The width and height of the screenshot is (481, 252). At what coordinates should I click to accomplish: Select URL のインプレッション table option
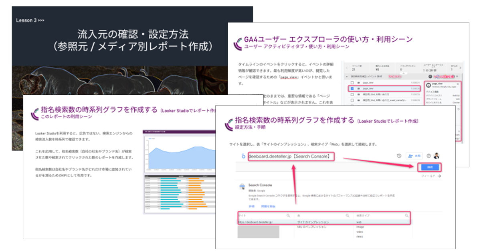pos(313,227)
